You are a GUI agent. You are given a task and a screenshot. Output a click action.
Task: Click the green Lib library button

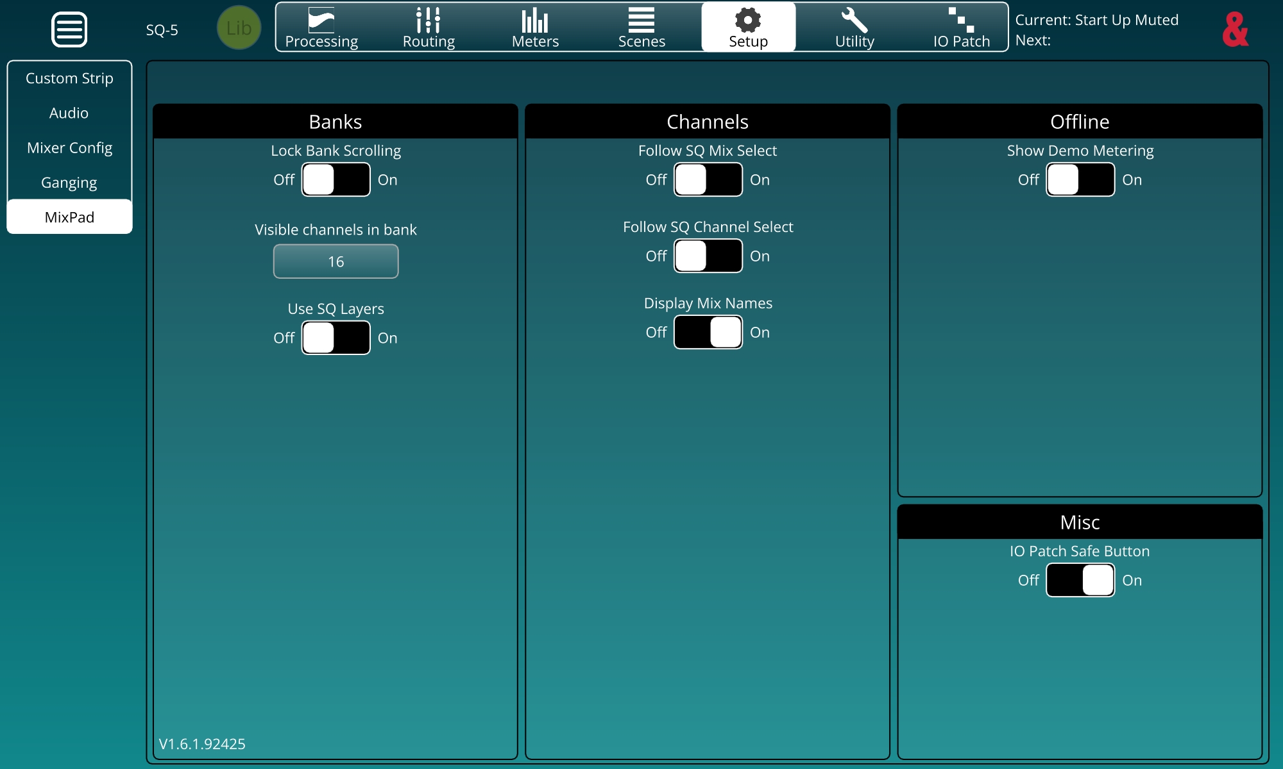(239, 28)
